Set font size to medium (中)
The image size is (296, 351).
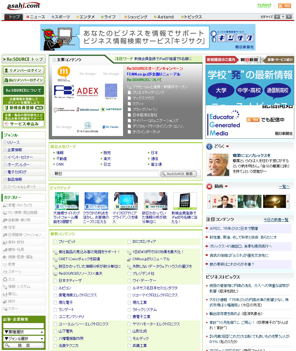pyautogui.click(x=283, y=17)
